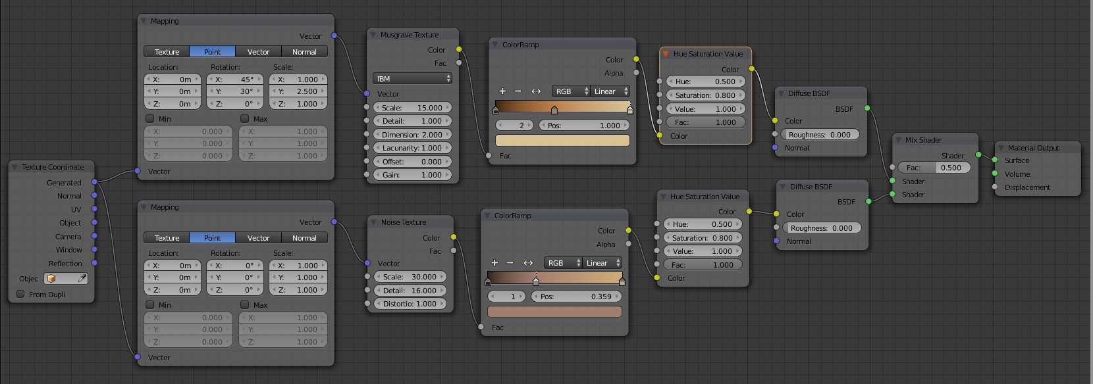Add a color stop in the lower ColorRamp
Image resolution: width=1093 pixels, height=384 pixels.
(494, 263)
